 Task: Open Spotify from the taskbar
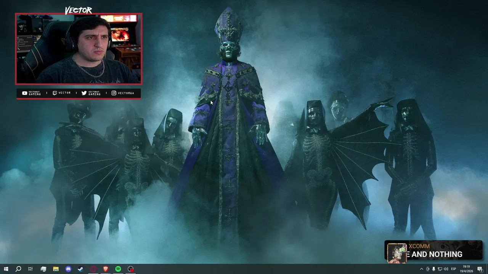point(118,269)
